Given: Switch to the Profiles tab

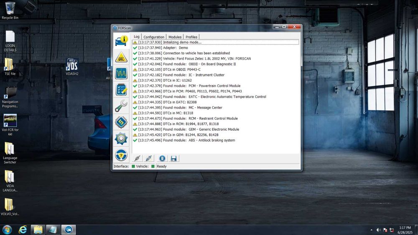Looking at the screenshot, I should pos(191,37).
